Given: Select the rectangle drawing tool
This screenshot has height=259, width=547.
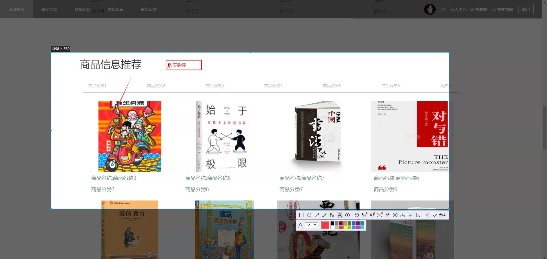Looking at the screenshot, I should pyautogui.click(x=301, y=215).
